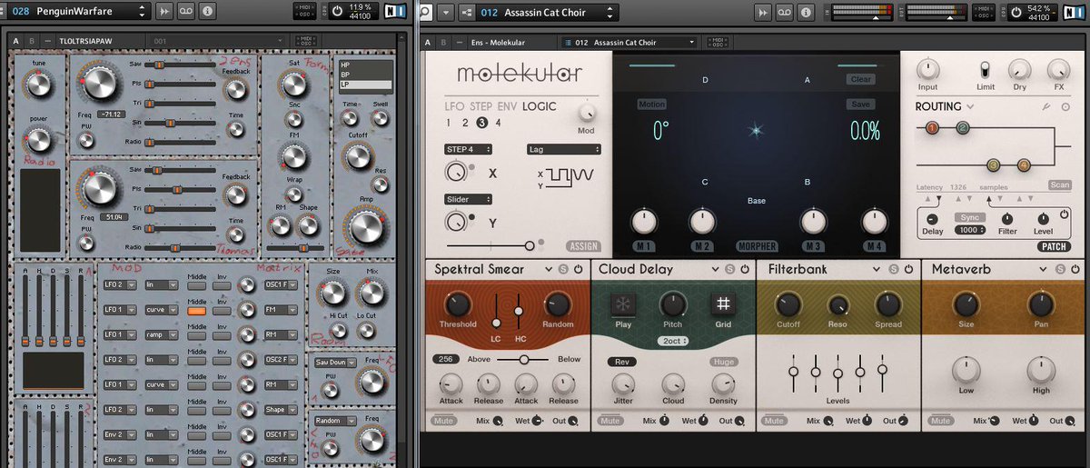
Task: Click the info icon in the PenguinWarfare header
Action: click(x=207, y=12)
